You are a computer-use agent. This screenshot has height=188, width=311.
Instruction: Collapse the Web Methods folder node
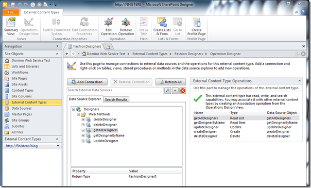click(78, 114)
